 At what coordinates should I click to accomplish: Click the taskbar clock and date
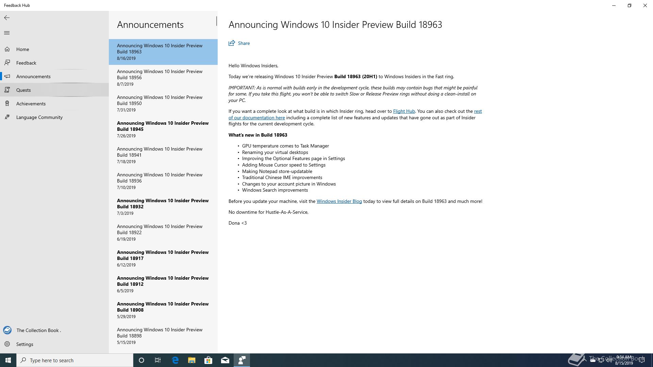tap(624, 360)
